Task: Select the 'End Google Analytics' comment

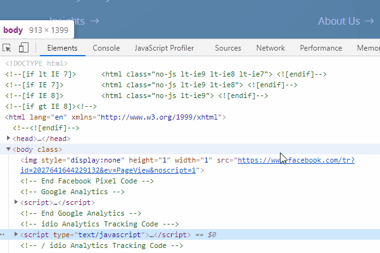Action: [x=81, y=213]
